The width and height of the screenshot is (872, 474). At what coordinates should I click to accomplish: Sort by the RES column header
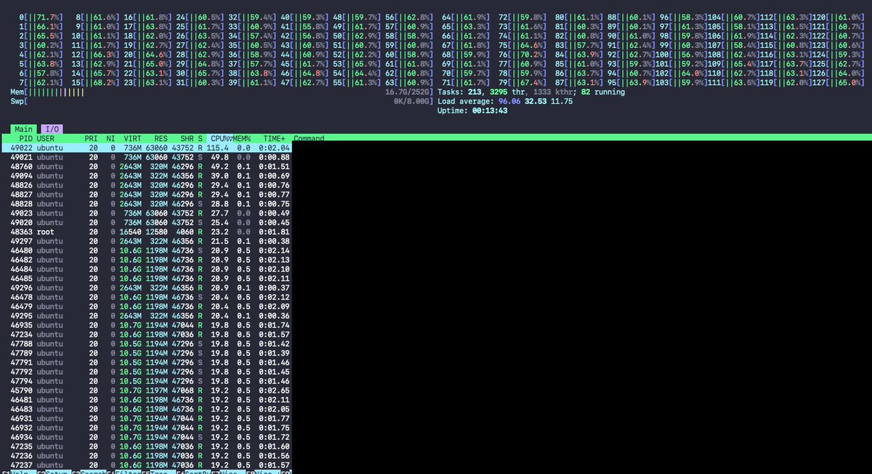pos(160,138)
